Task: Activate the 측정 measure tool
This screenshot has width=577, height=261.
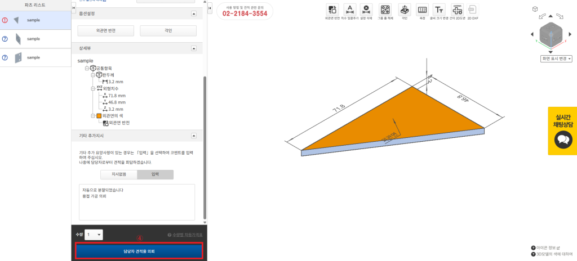Action: click(421, 10)
